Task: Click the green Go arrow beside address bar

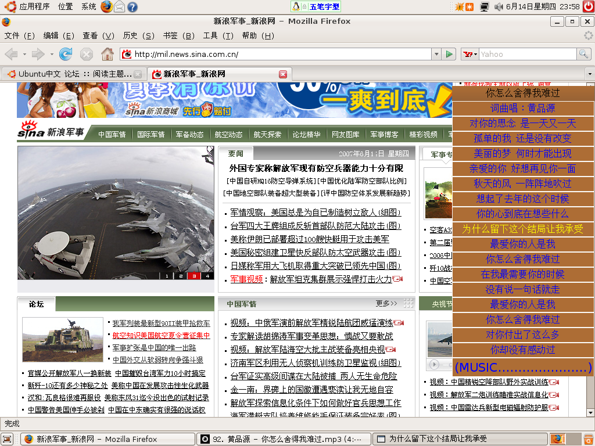Action: [x=449, y=54]
